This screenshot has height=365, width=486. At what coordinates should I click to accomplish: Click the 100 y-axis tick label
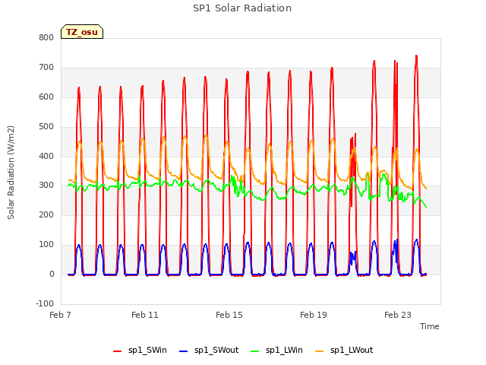click(x=46, y=245)
